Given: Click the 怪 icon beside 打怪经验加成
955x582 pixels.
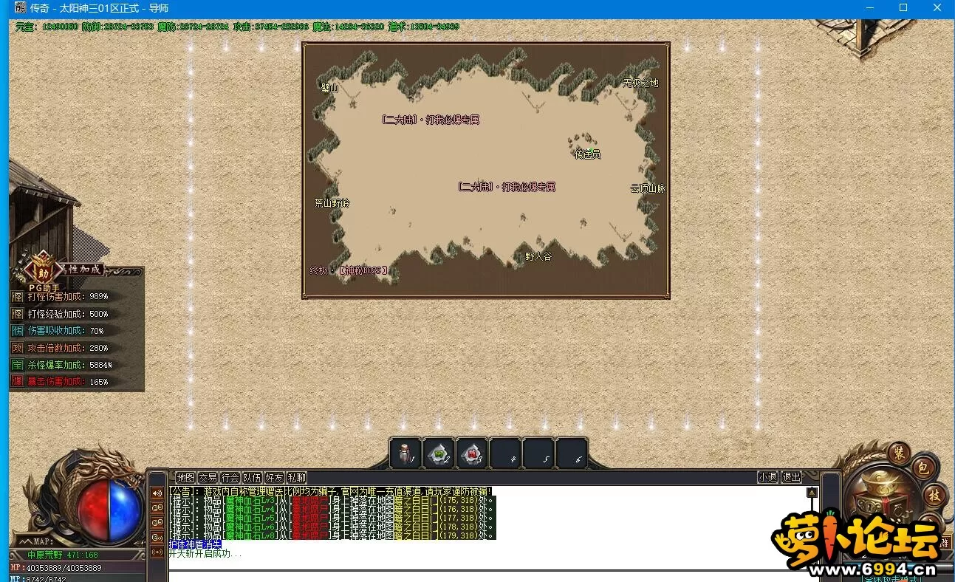Looking at the screenshot, I should pos(18,314).
